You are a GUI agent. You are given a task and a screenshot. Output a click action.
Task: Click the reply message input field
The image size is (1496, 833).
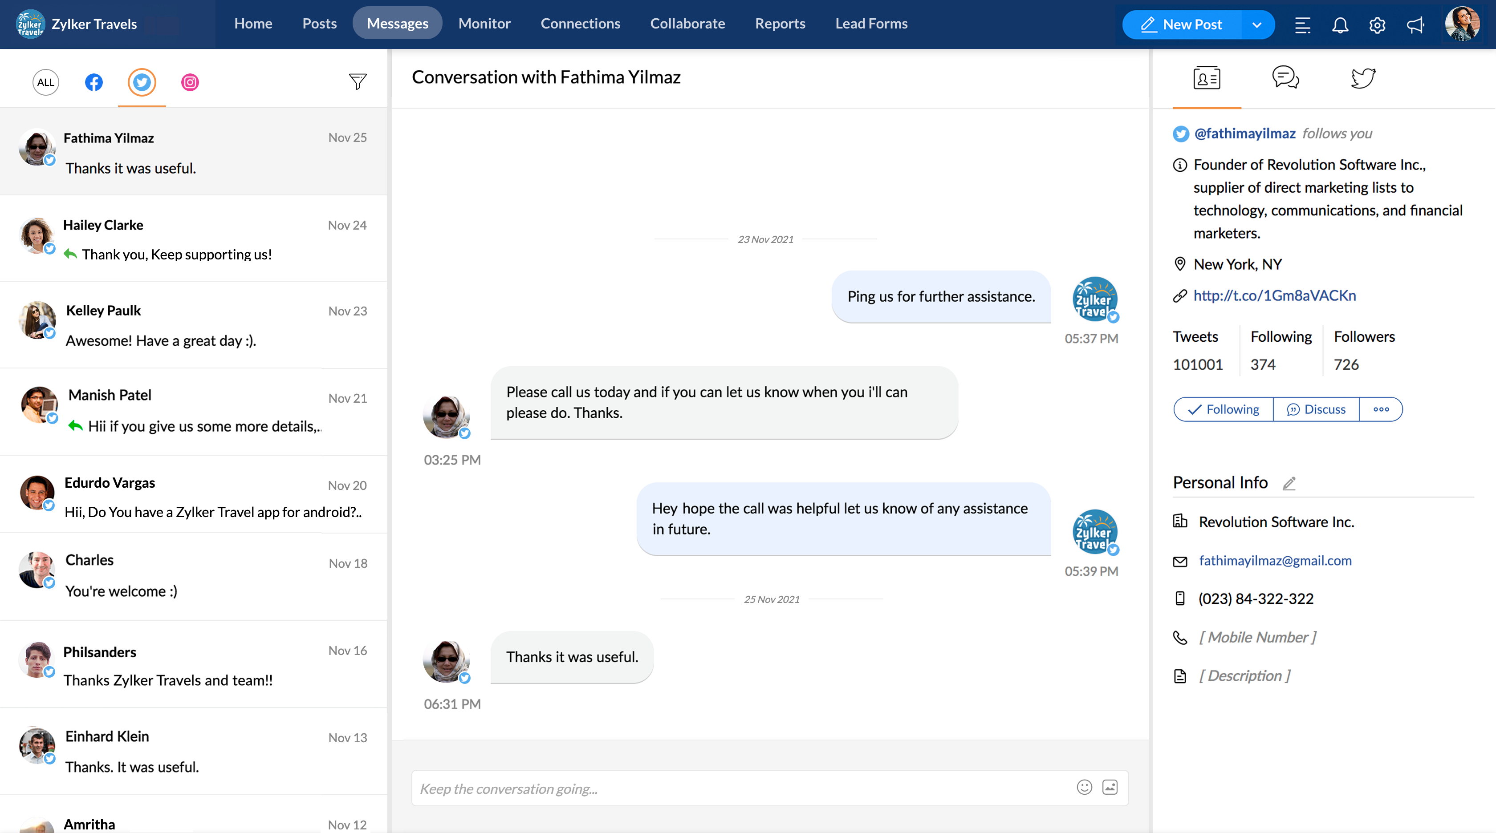[x=738, y=789]
